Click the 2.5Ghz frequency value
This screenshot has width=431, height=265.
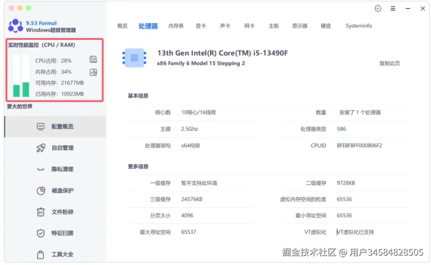[189, 129]
